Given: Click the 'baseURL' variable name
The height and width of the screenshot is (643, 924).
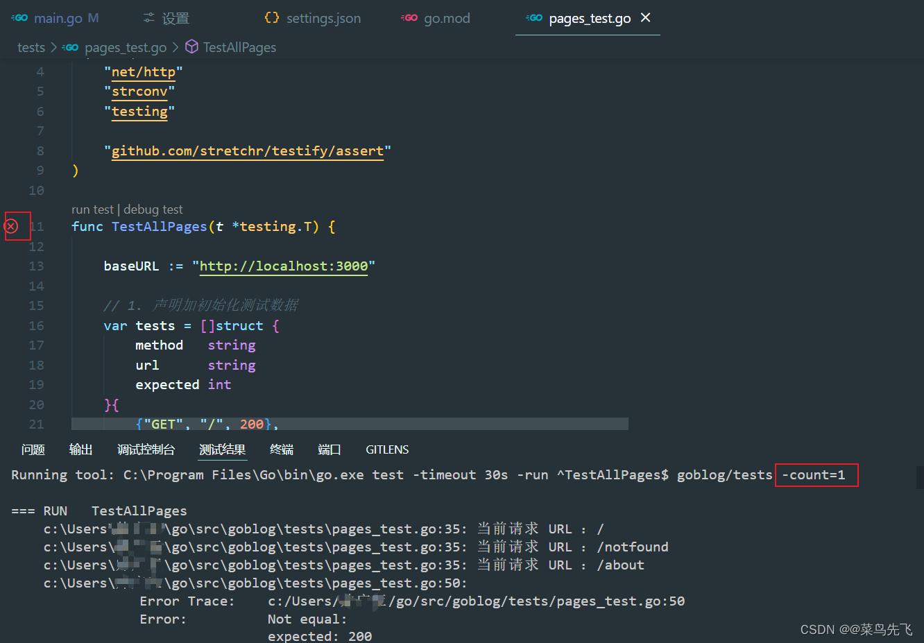Looking at the screenshot, I should point(131,266).
